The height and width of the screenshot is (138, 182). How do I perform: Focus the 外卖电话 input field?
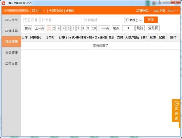[103, 20]
